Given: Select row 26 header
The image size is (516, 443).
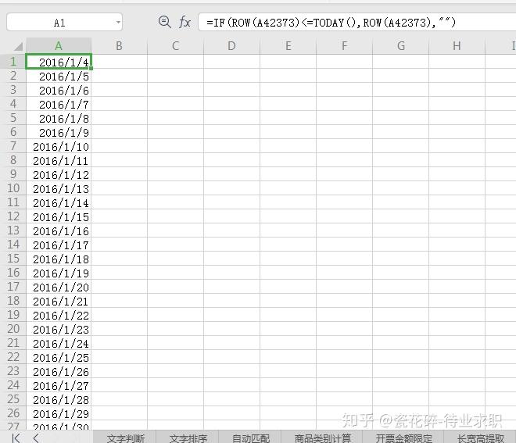Looking at the screenshot, I should (x=13, y=413).
